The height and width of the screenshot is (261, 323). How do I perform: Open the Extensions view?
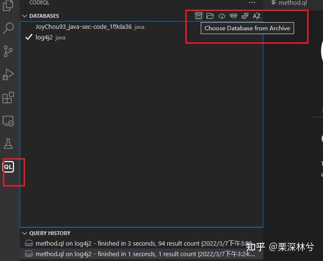8,98
